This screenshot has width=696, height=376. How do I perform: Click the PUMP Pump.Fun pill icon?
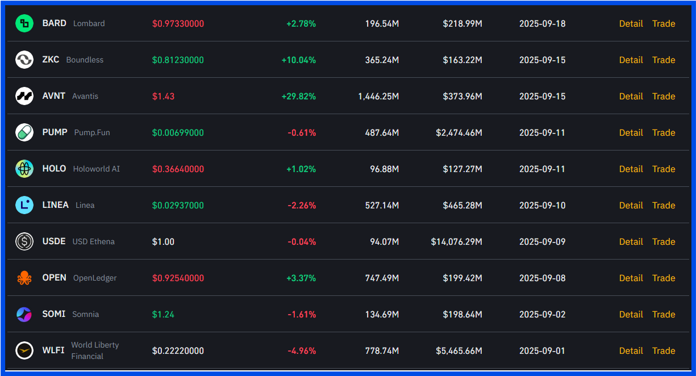click(24, 132)
